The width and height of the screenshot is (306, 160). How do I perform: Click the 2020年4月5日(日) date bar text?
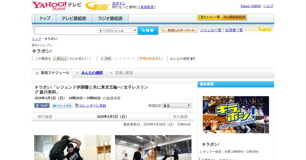click(112, 117)
